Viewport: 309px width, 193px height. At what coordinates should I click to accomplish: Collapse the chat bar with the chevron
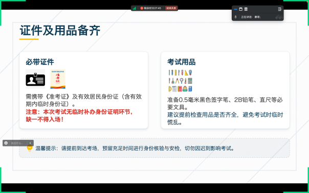coord(30,143)
